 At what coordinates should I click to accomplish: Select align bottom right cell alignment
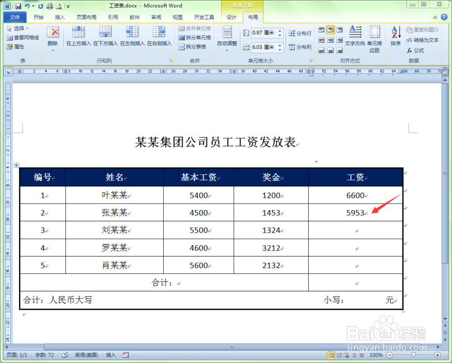[340, 51]
